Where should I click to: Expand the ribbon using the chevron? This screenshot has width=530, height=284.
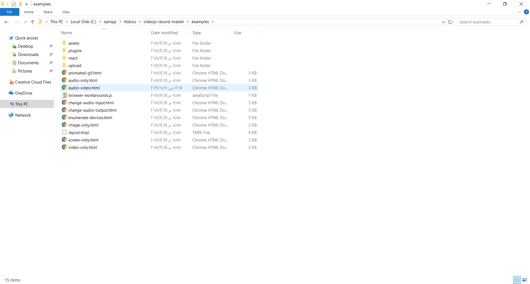pos(519,12)
